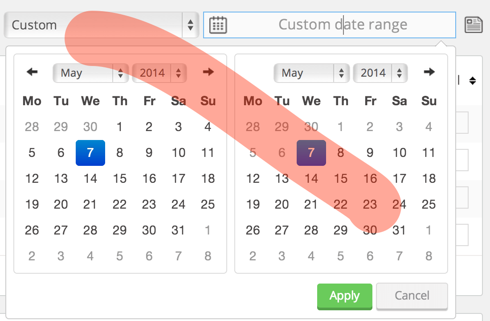Choose May 19 in the right calendar
The width and height of the screenshot is (490, 321).
[x=253, y=205]
